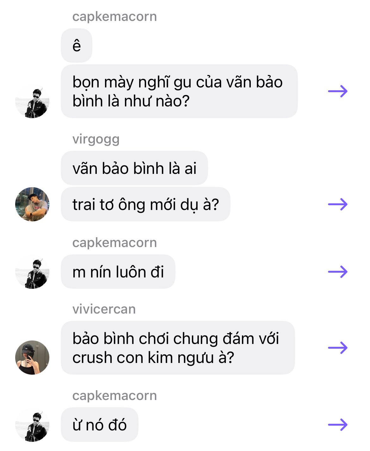Open vivicercan's profile picture

[x=32, y=358]
